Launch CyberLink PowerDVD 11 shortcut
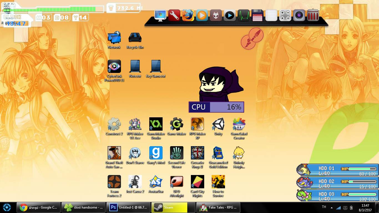The image size is (379, 213). (x=114, y=71)
